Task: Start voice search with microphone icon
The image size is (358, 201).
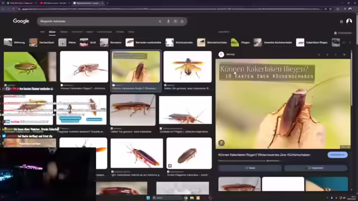Action: click(168, 21)
